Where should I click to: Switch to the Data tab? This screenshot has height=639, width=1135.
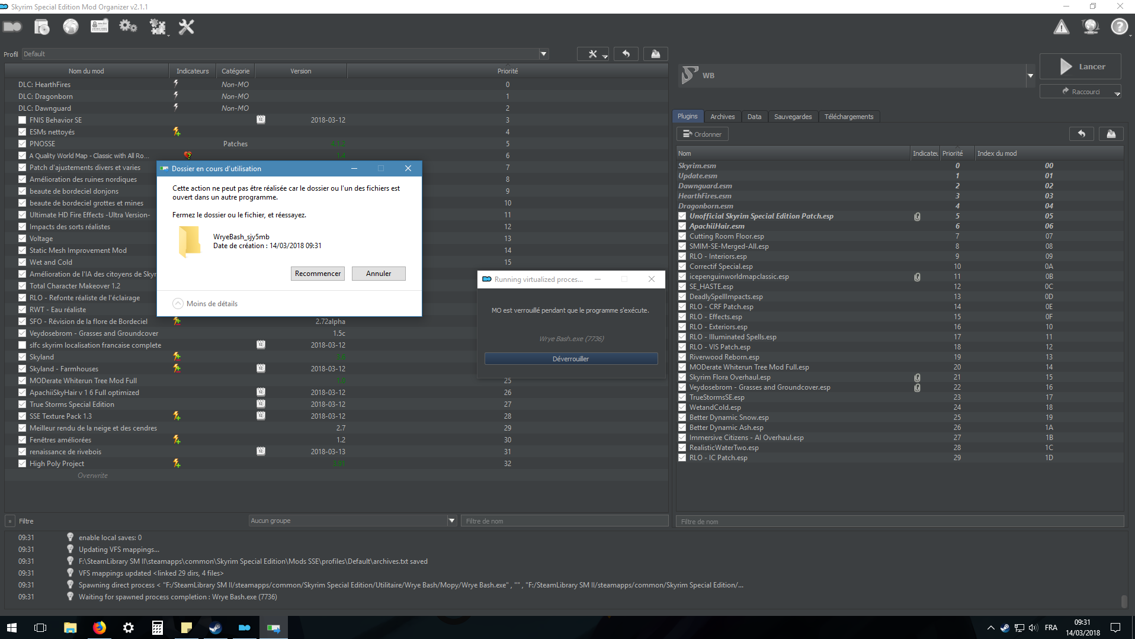click(754, 117)
